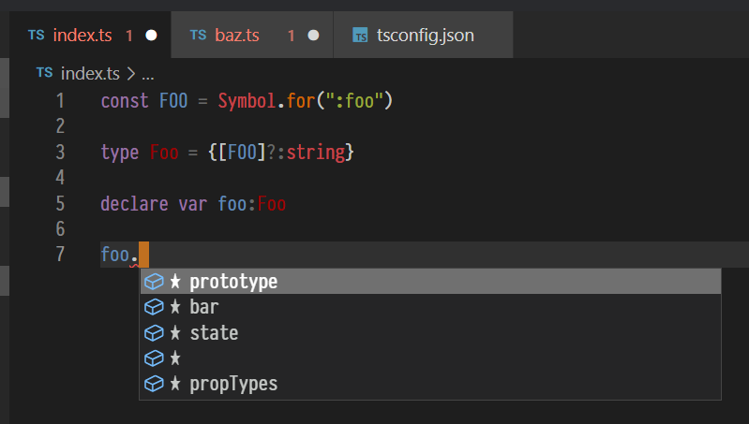Click the cube icon next to propTypes
The width and height of the screenshot is (749, 424).
(154, 384)
